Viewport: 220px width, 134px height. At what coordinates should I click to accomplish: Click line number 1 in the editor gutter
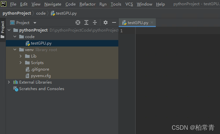tap(121, 31)
